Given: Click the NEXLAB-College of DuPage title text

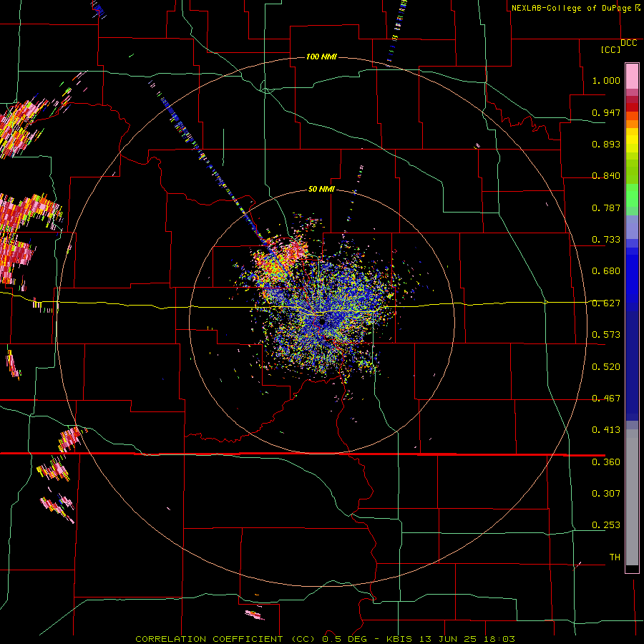Looking at the screenshot, I should pos(571,8).
